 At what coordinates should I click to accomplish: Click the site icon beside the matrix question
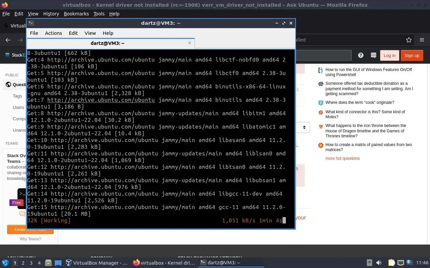click(321, 145)
